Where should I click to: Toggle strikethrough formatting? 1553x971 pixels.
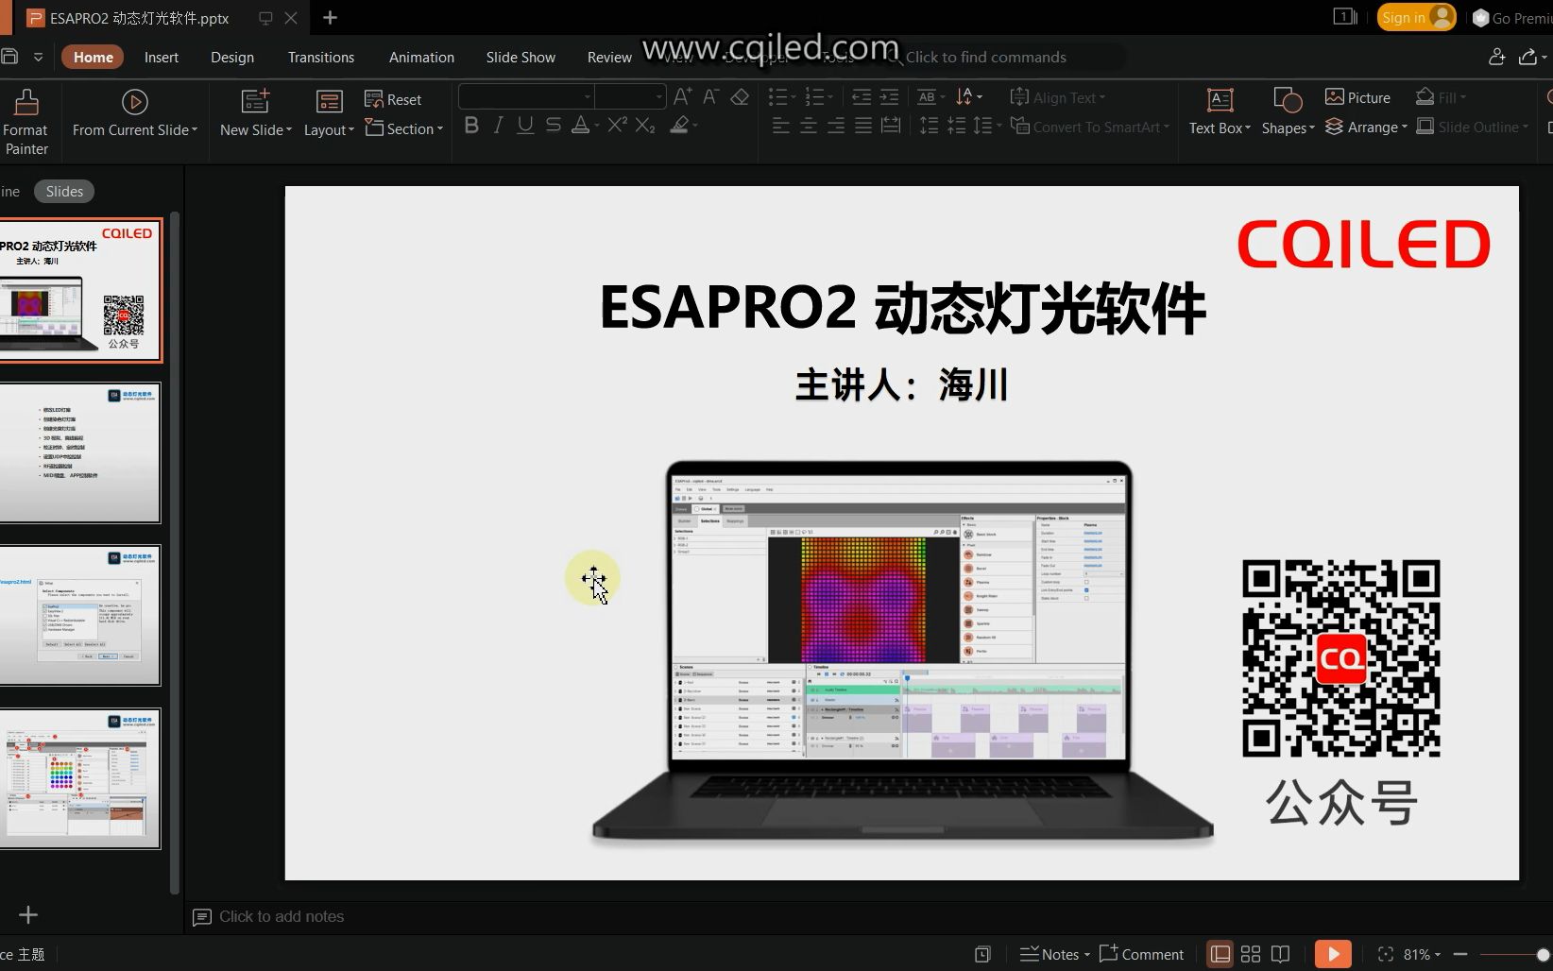pos(554,126)
